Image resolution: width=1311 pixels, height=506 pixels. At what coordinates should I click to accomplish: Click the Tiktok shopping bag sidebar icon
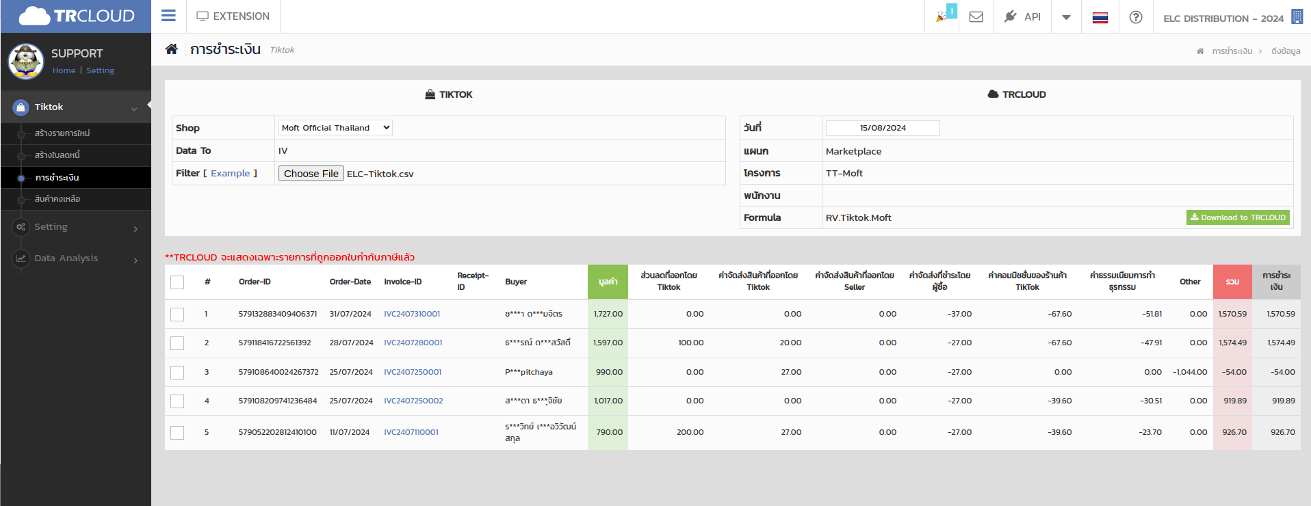[21, 107]
